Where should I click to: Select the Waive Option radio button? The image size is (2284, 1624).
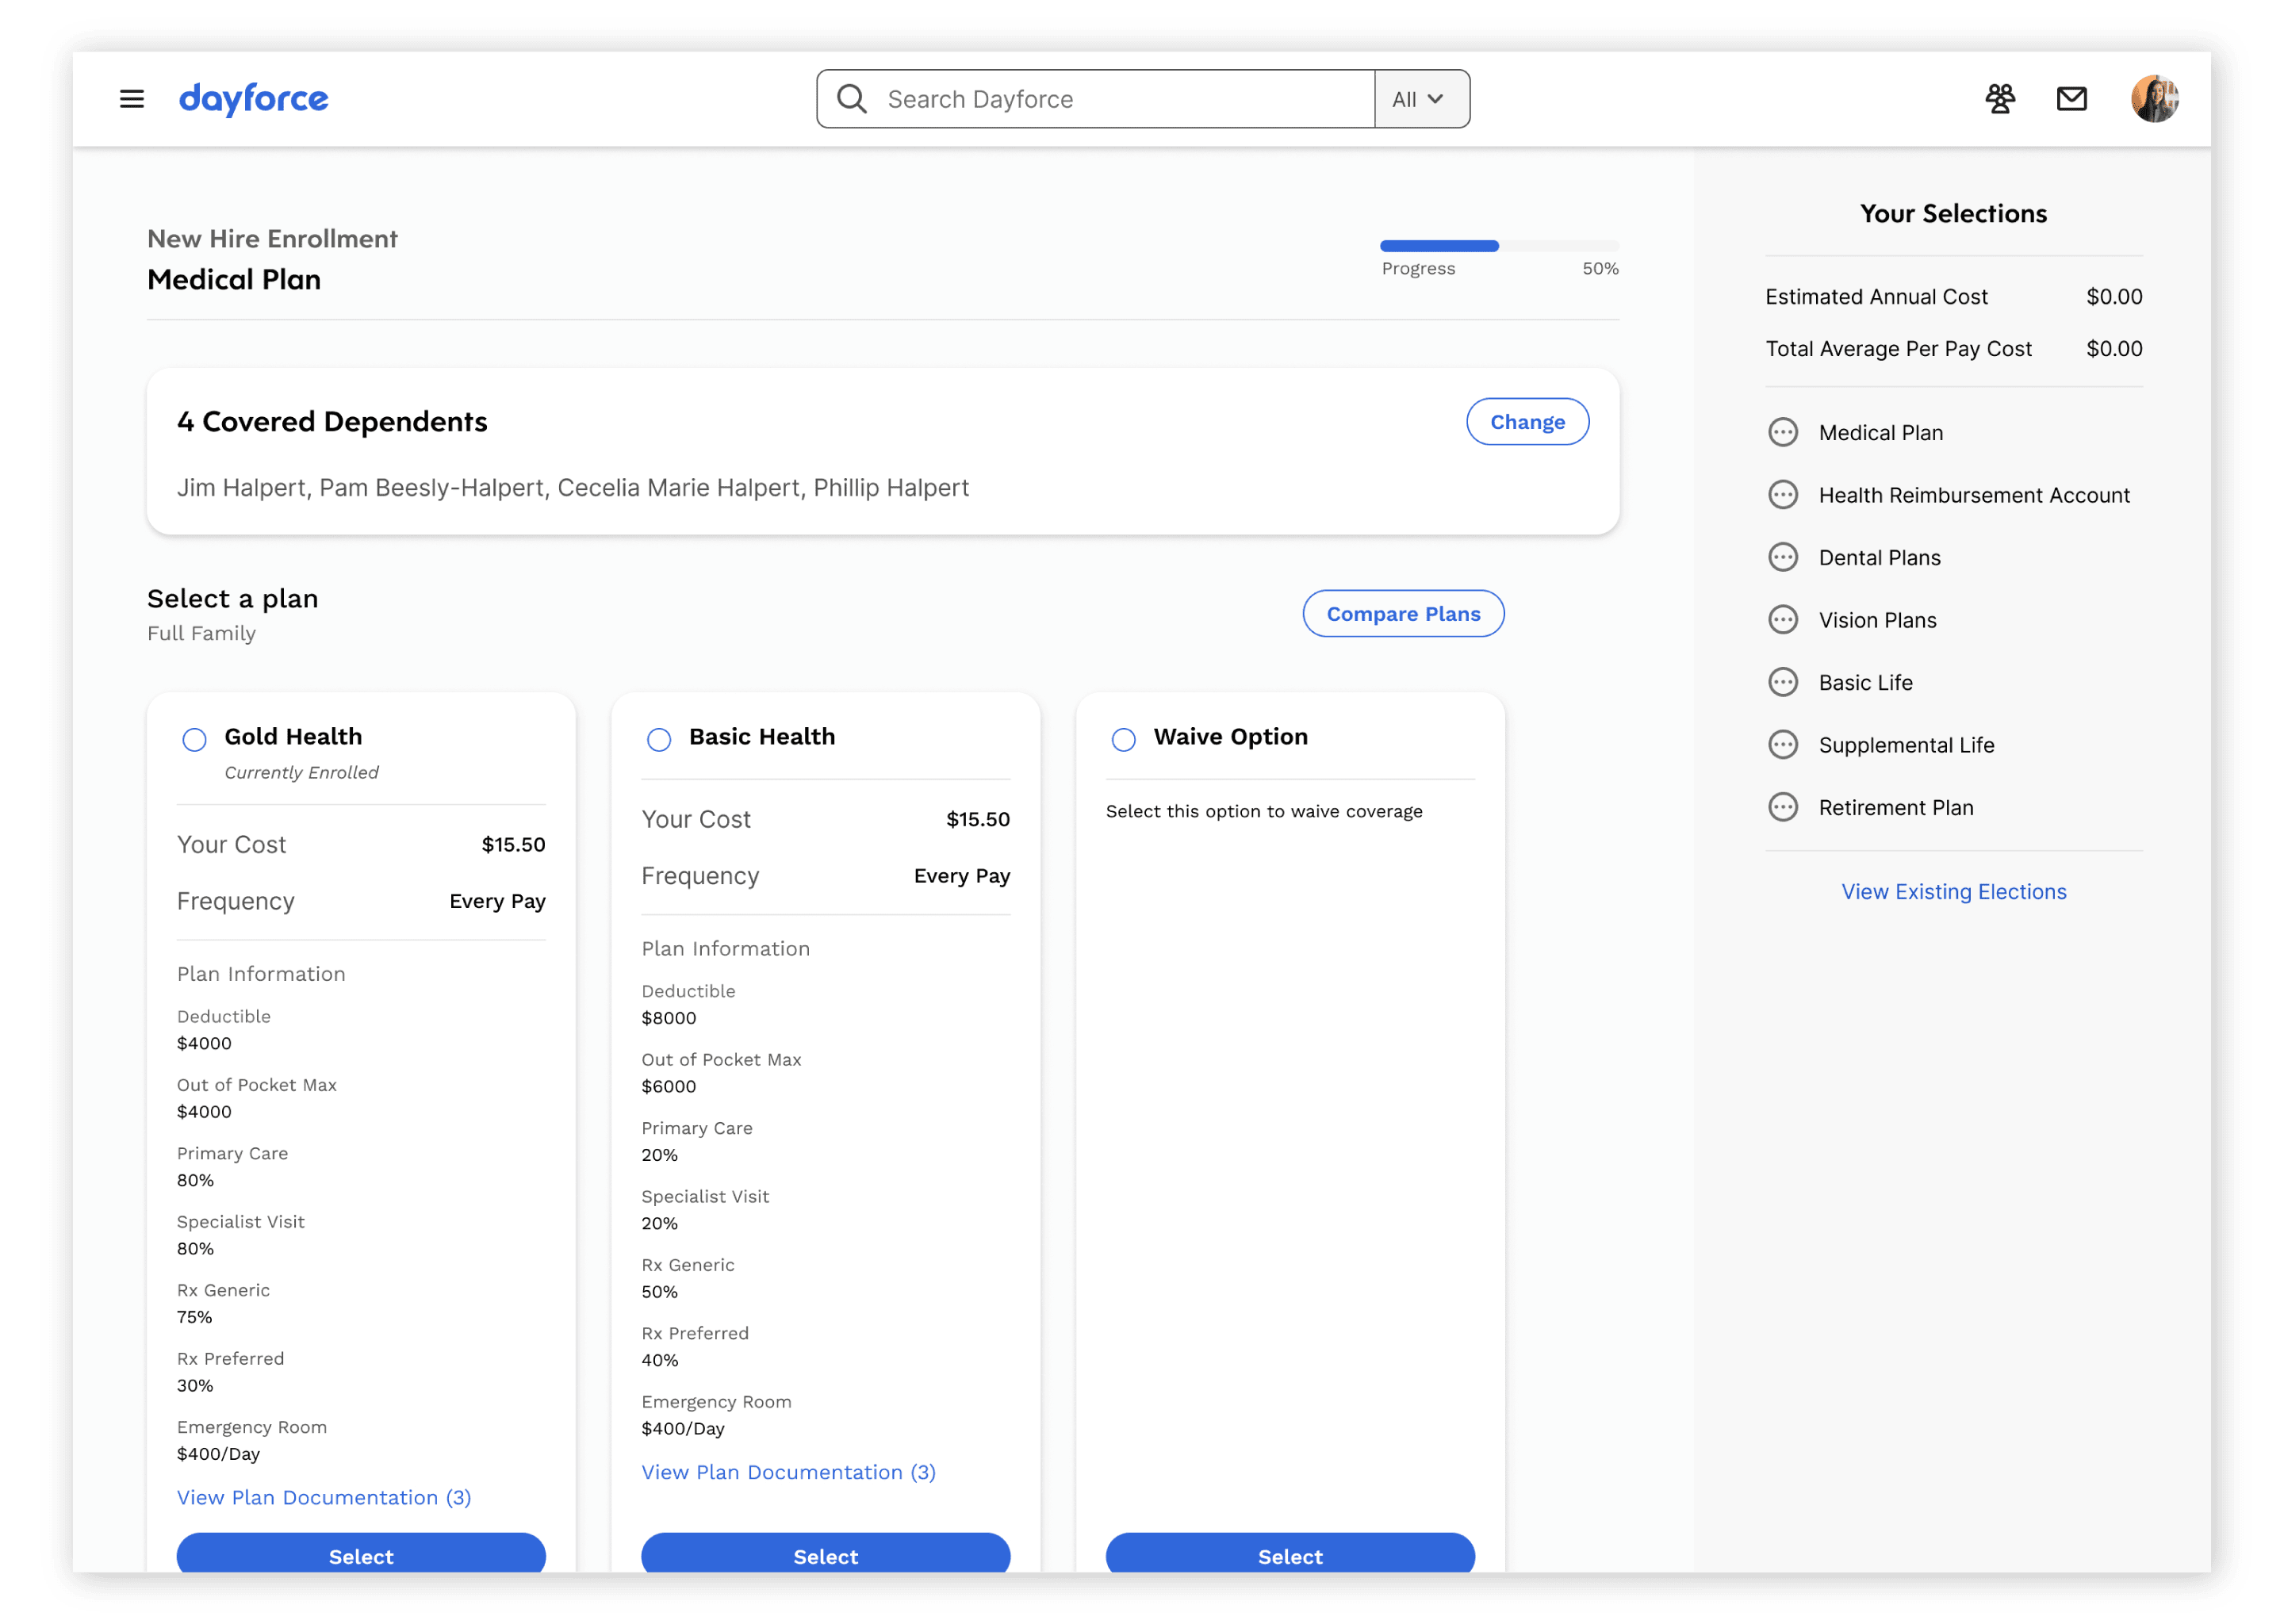[x=1122, y=739]
